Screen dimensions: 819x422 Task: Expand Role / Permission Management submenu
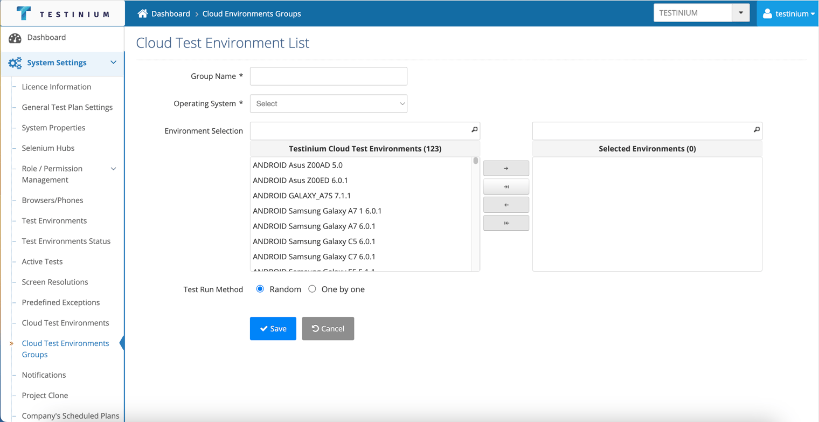pos(113,169)
